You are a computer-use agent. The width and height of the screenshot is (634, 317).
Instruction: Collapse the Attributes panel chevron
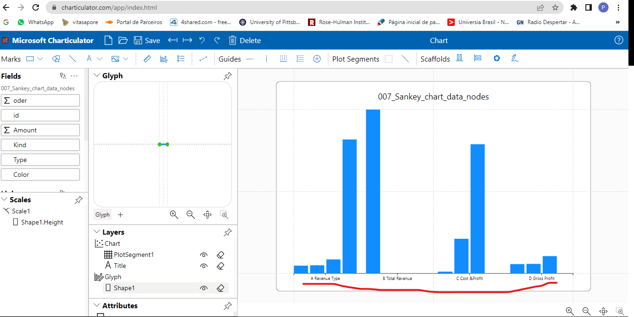click(97, 305)
